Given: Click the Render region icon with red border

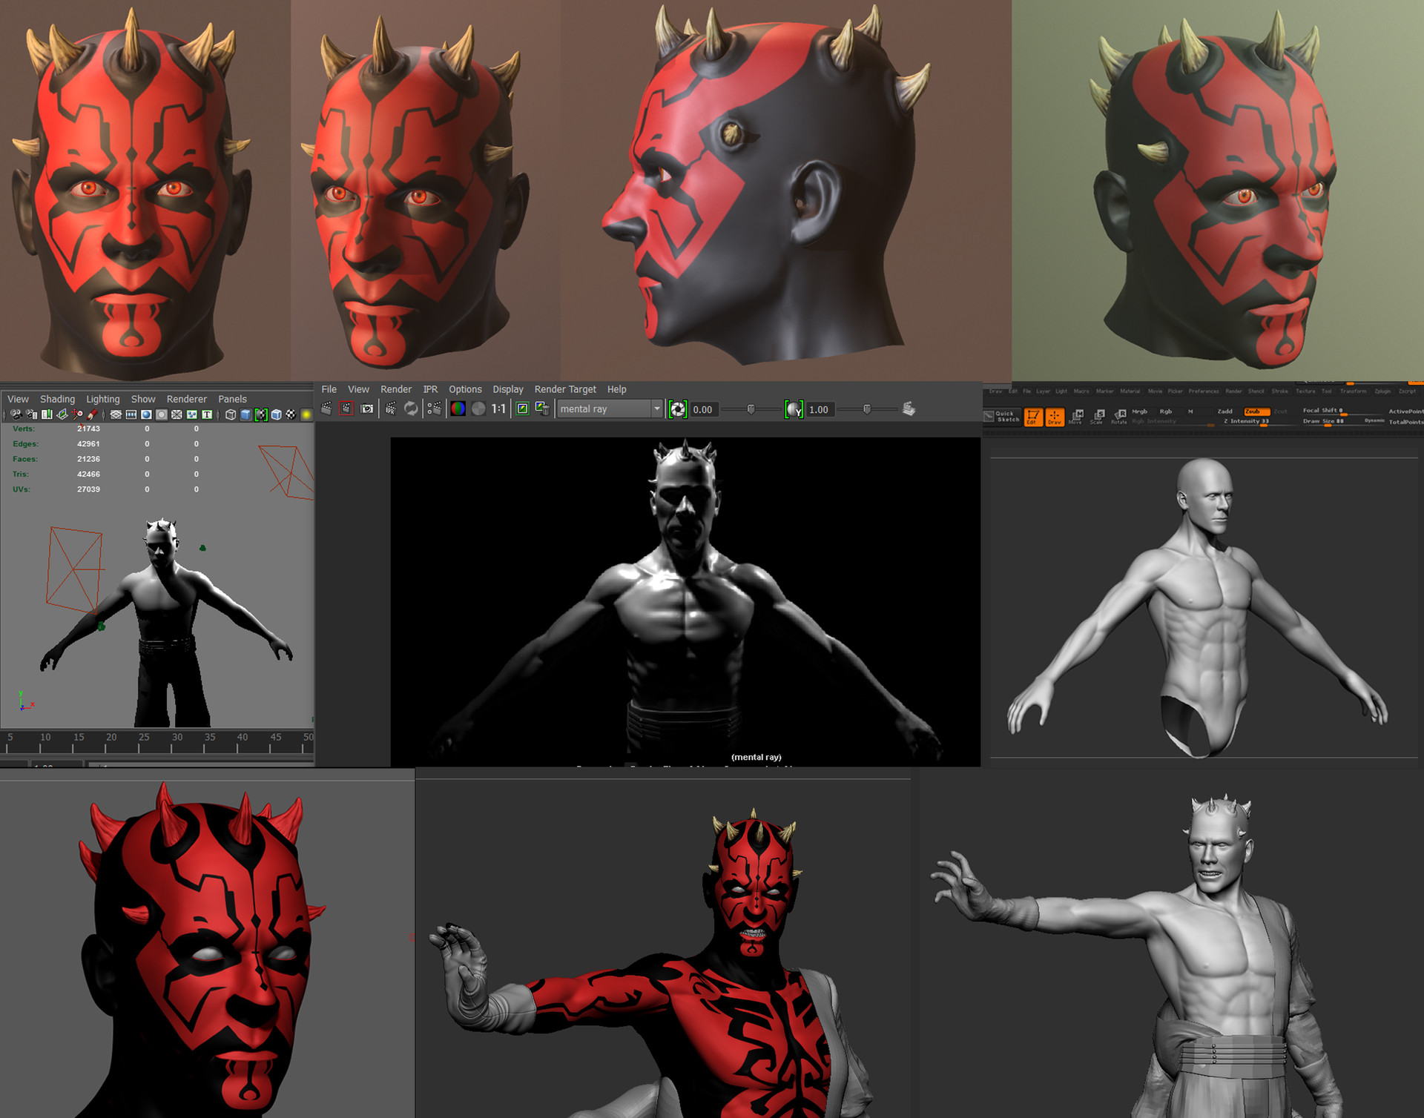Looking at the screenshot, I should pyautogui.click(x=346, y=408).
